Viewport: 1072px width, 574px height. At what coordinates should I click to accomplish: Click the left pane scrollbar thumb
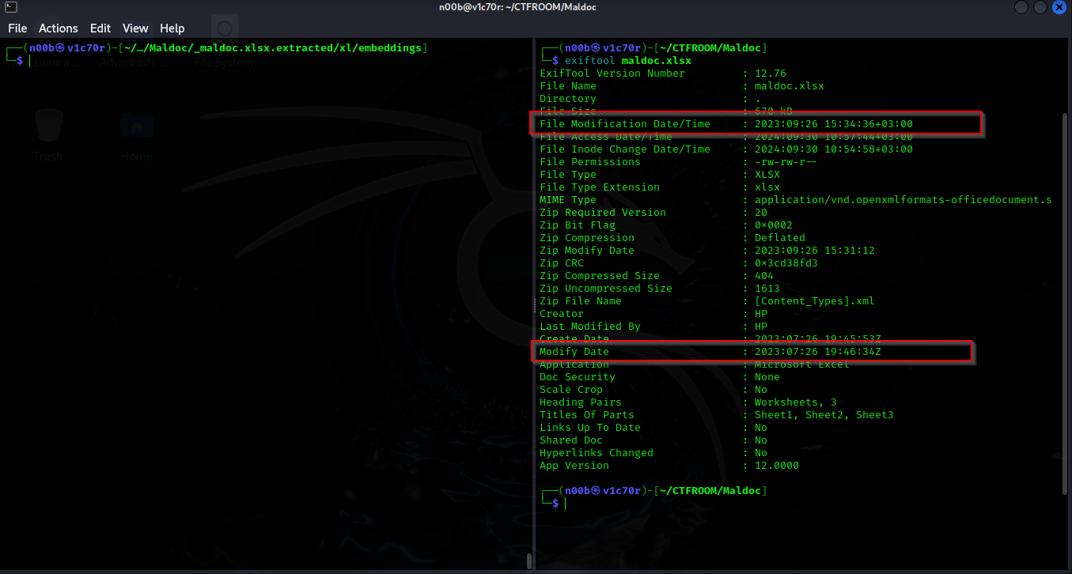coord(529,561)
